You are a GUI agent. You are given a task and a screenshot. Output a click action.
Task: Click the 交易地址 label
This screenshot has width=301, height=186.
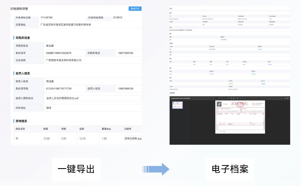21,25
